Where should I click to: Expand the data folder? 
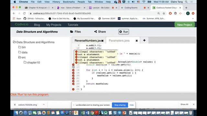tap(20, 52)
